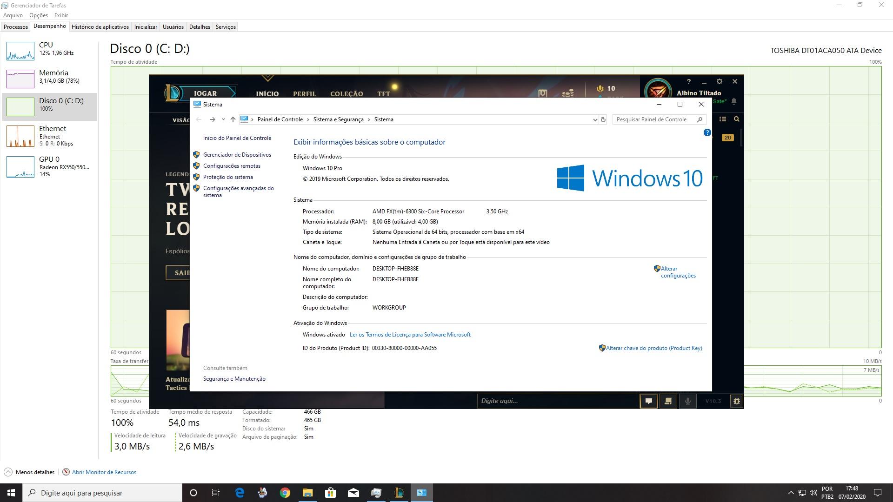Show hidden system tray icons
Viewport: 893px width, 502px height.
791,493
